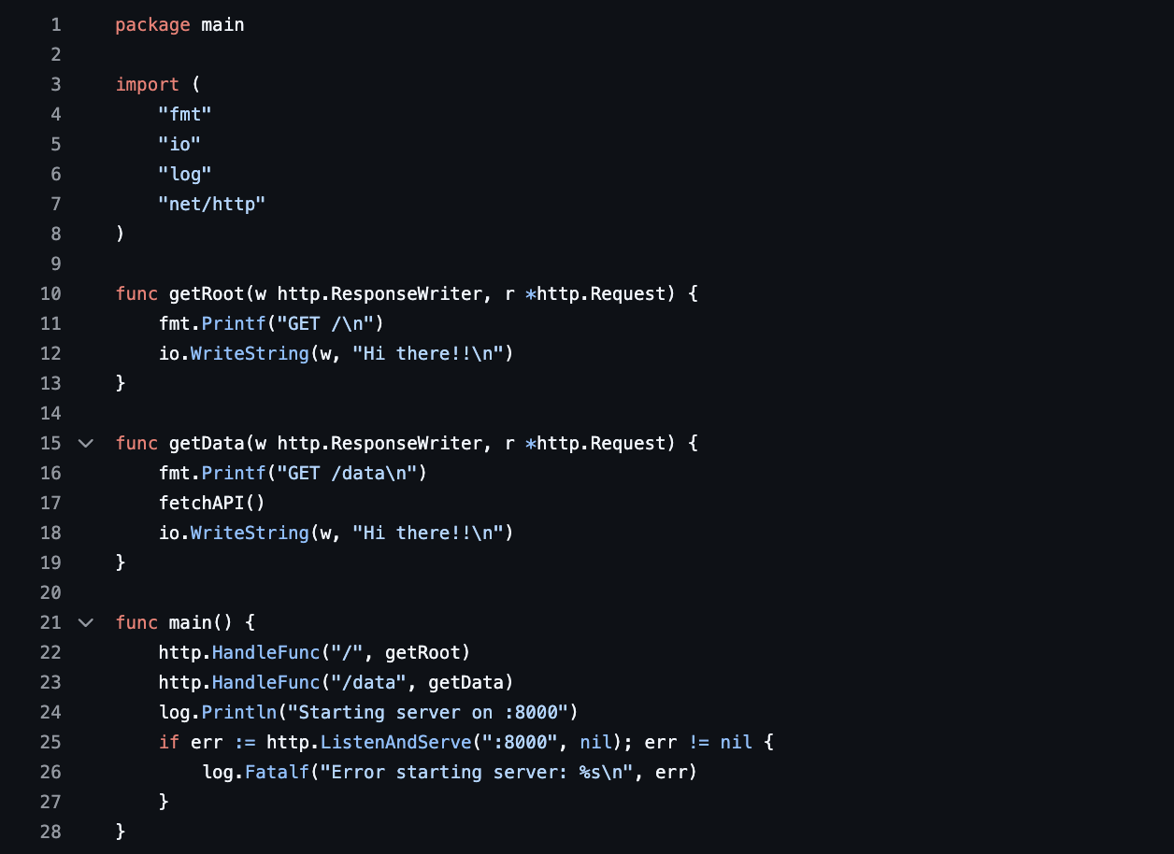Click the func keyword before main

[x=136, y=622]
